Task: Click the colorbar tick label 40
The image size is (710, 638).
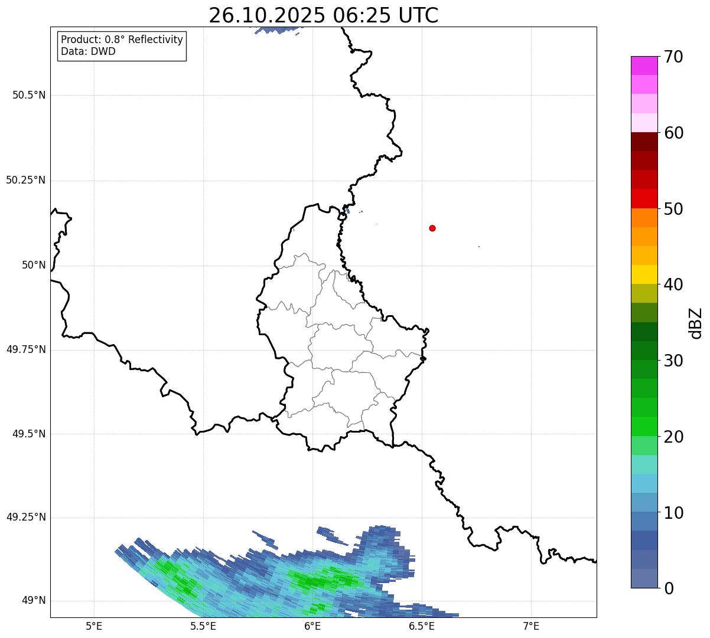Action: point(673,284)
